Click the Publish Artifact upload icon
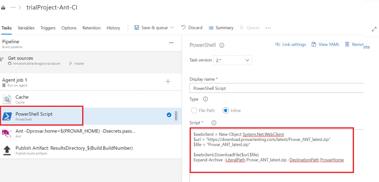This screenshot has width=379, height=182. [x=7, y=150]
